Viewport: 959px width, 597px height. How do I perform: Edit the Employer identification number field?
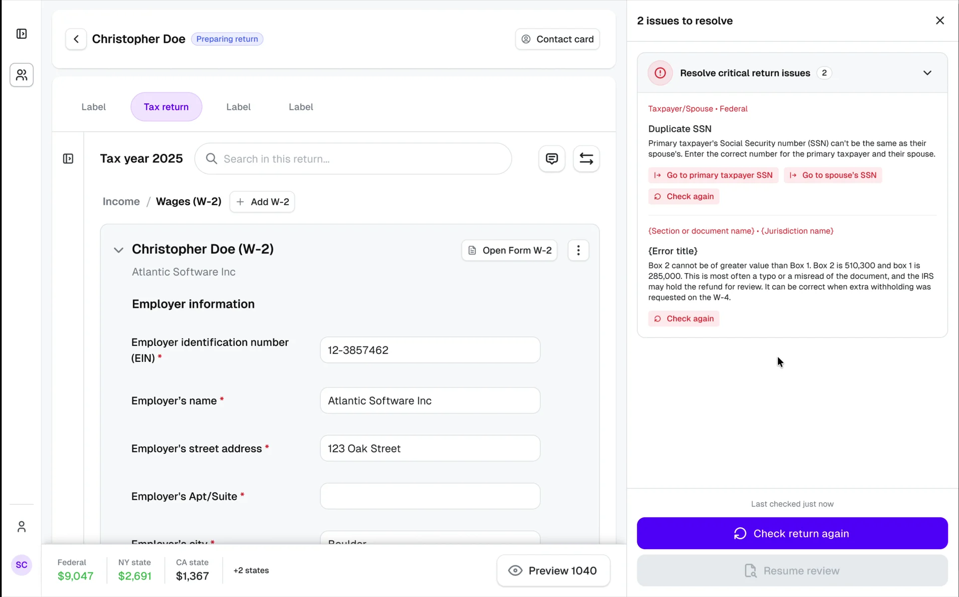[x=430, y=350]
